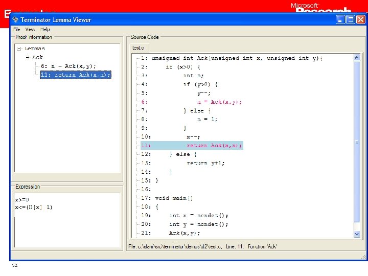Select lemma '6: n = Ack(x,y);'
The height and width of the screenshot is (276, 368).
pos(68,66)
